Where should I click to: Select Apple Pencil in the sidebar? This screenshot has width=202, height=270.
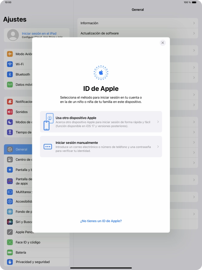point(18,232)
